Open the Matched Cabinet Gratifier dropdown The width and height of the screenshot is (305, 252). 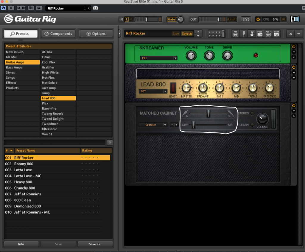click(x=153, y=125)
